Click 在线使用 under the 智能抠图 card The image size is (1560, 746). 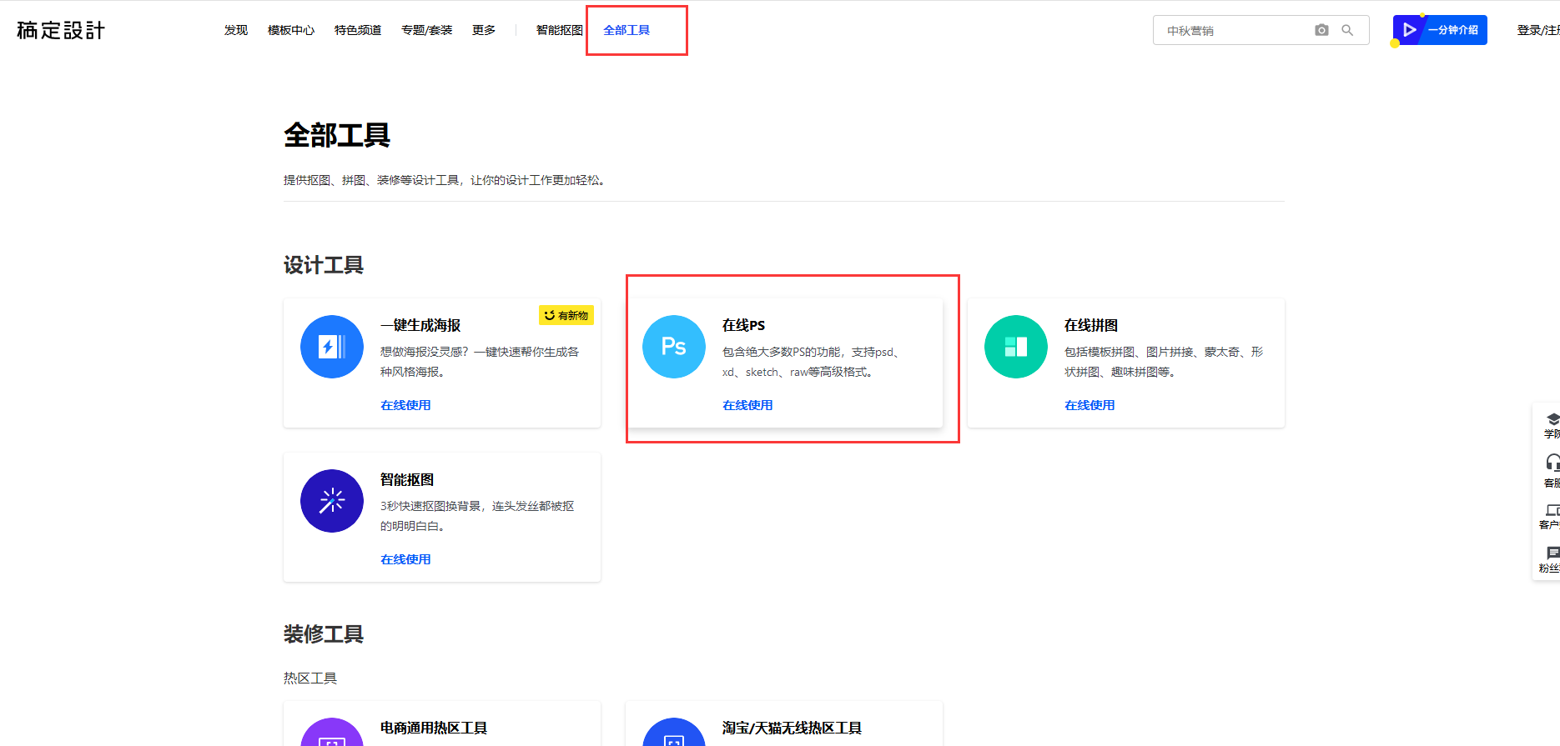point(405,559)
